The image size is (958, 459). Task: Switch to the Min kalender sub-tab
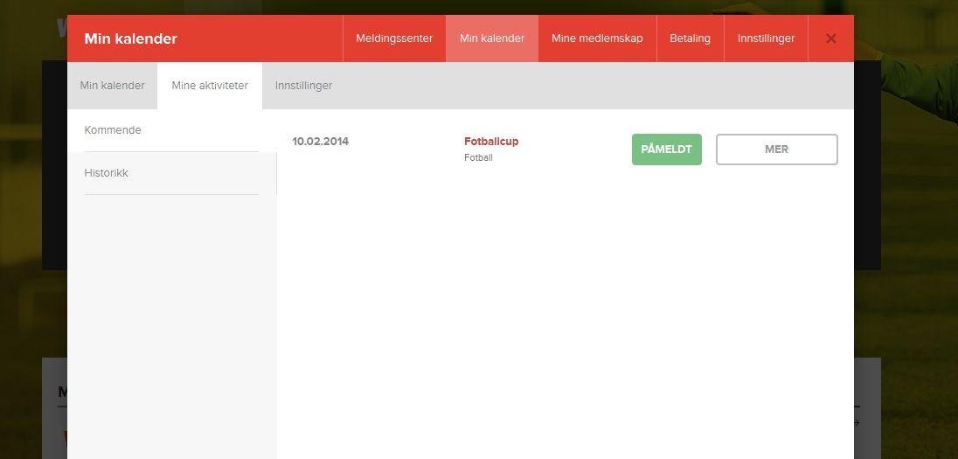coord(113,86)
